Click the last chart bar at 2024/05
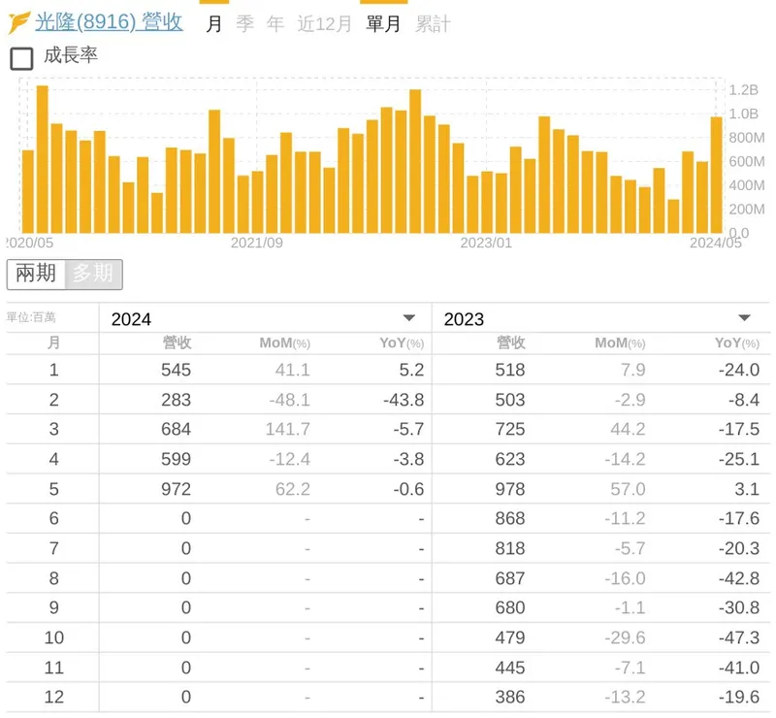The height and width of the screenshot is (718, 776). click(x=716, y=175)
